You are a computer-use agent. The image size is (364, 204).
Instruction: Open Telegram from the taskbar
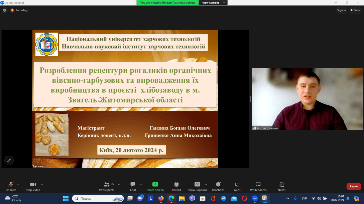tap(223, 198)
